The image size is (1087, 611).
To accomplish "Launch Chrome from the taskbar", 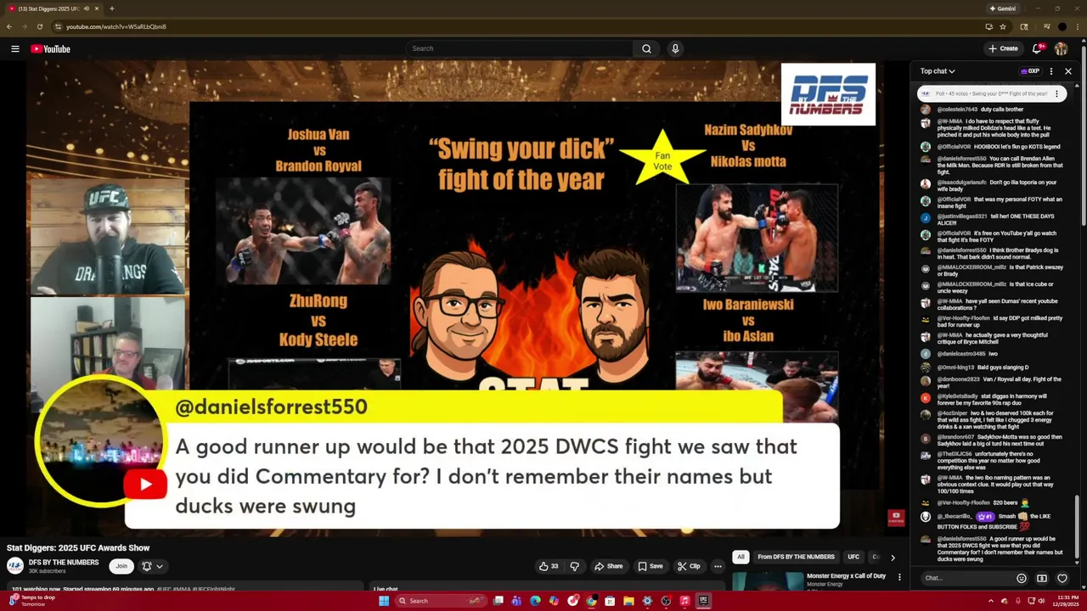I will [591, 601].
